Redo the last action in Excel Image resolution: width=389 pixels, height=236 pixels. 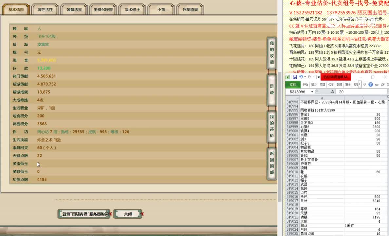tap(310, 77)
